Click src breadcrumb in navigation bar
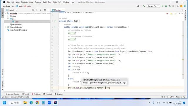 point(13,6)
